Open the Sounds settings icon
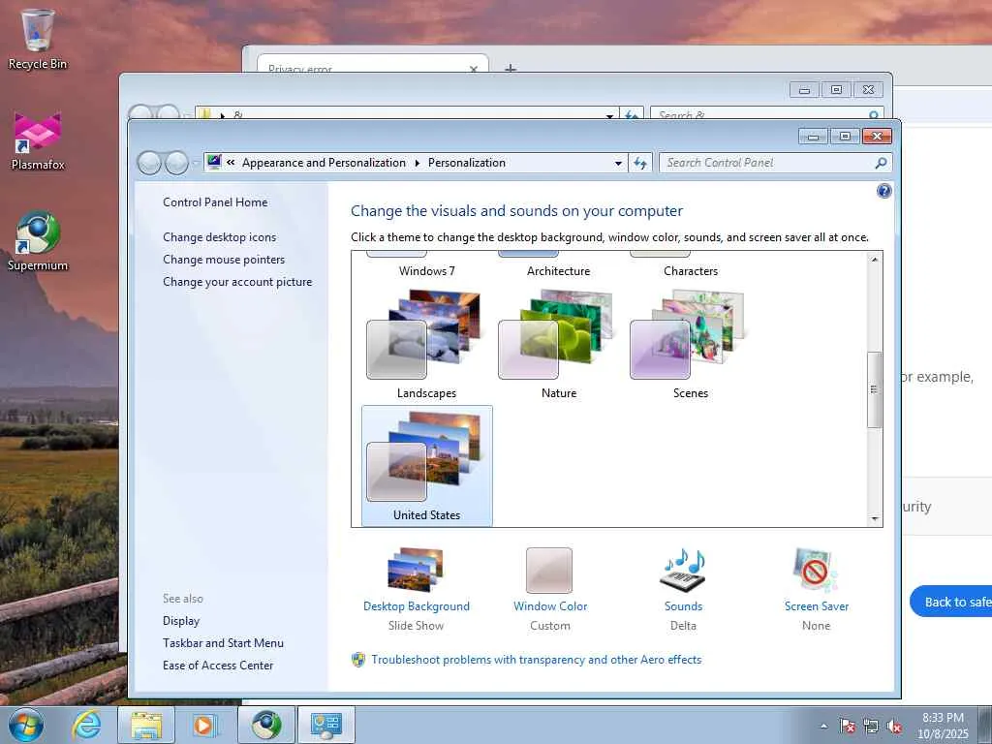Image resolution: width=992 pixels, height=744 pixels. (683, 570)
